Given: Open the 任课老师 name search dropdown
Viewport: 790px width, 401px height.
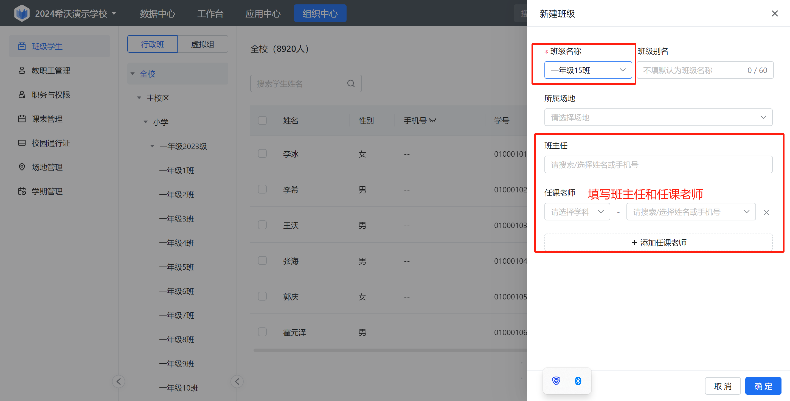Looking at the screenshot, I should tap(691, 212).
